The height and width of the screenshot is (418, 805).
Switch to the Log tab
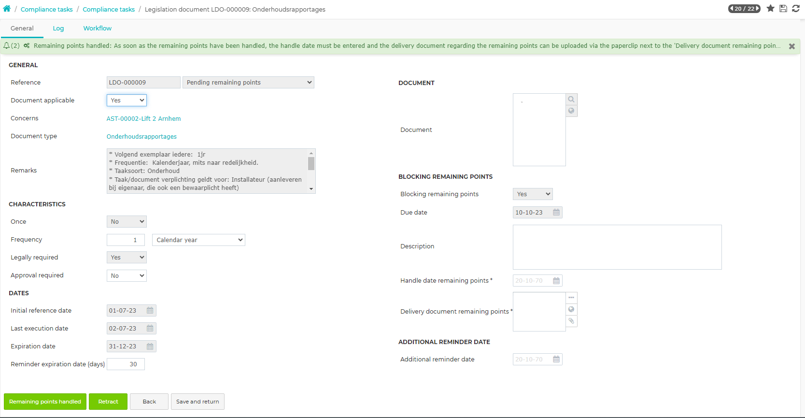coord(58,29)
